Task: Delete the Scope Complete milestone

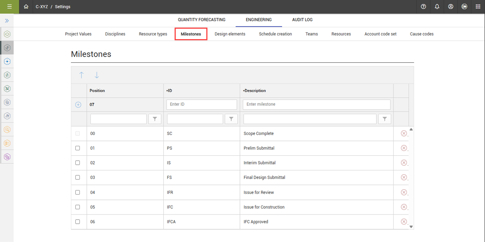Action: pos(404,133)
